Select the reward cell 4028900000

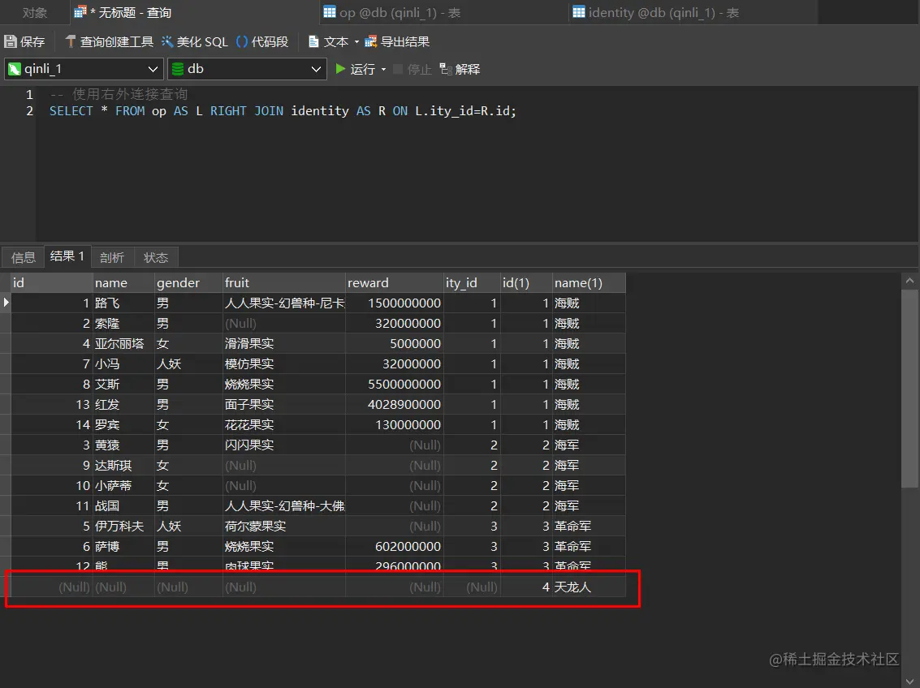(x=395, y=404)
